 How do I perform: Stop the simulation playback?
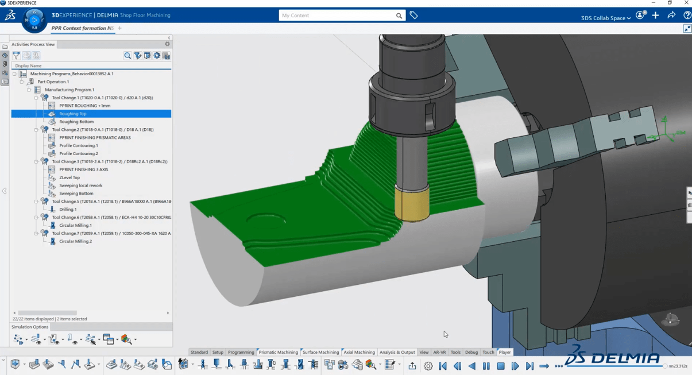point(501,366)
